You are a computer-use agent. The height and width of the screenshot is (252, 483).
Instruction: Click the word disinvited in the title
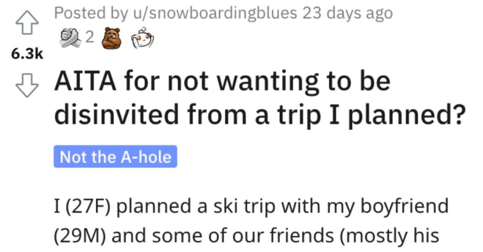pyautogui.click(x=117, y=114)
